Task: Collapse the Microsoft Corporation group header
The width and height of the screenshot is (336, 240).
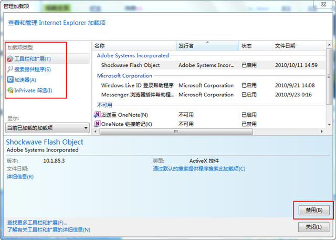Action: [124, 76]
